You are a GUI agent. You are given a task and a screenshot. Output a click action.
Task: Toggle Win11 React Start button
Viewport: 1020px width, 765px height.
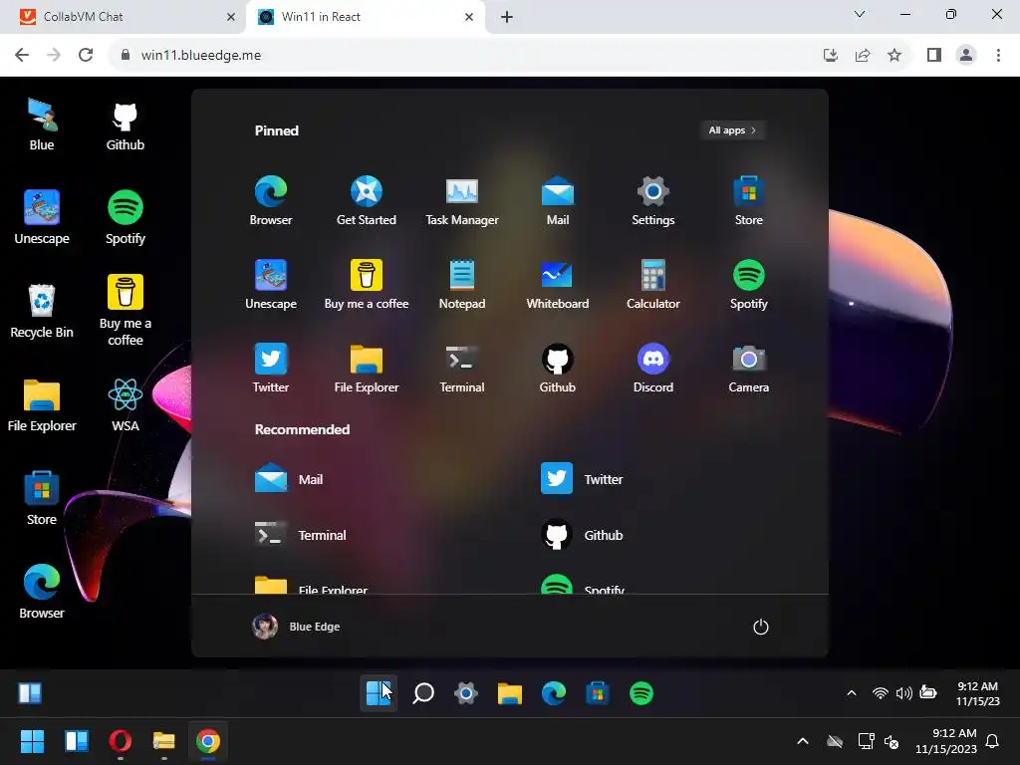(x=378, y=693)
